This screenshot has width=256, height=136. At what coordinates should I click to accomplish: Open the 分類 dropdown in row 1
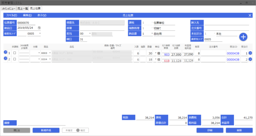pyautogui.click(x=39, y=53)
